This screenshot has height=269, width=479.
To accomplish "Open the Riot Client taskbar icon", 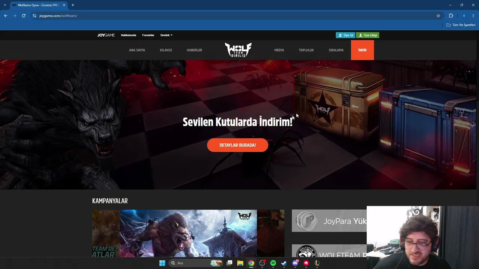I will [306, 263].
